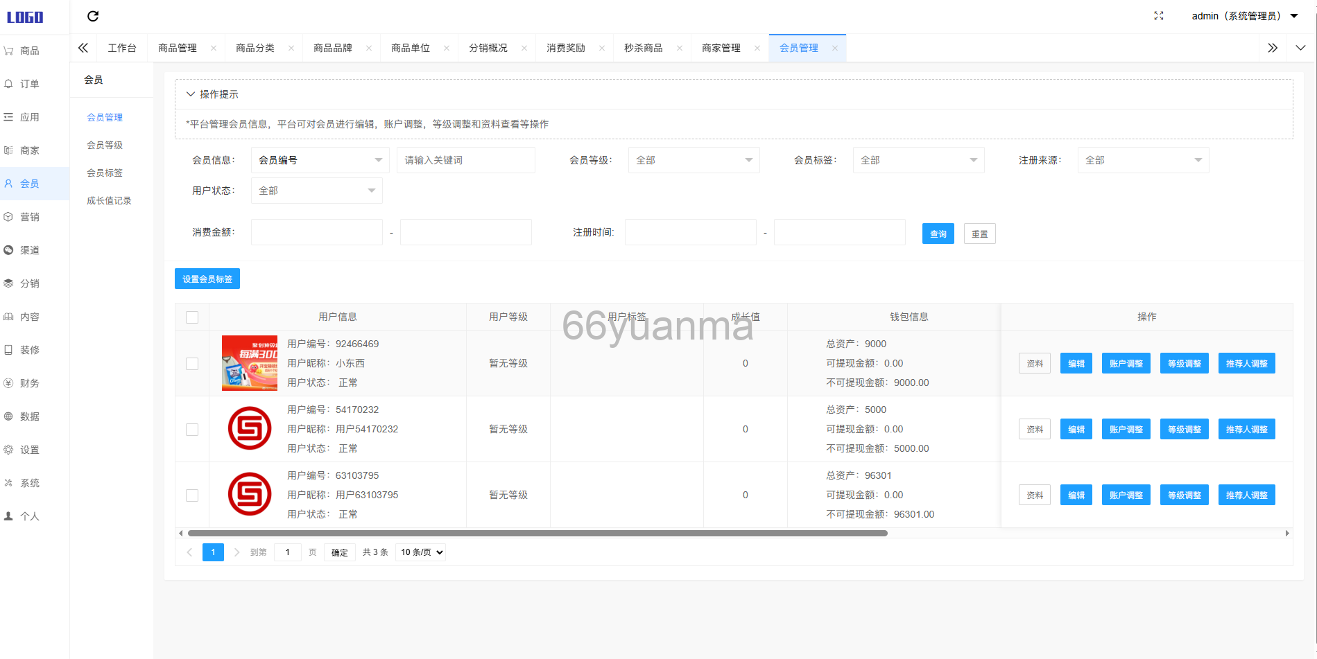The image size is (1317, 659).
Task: Open 成长值记录 submenu item
Action: 109,200
